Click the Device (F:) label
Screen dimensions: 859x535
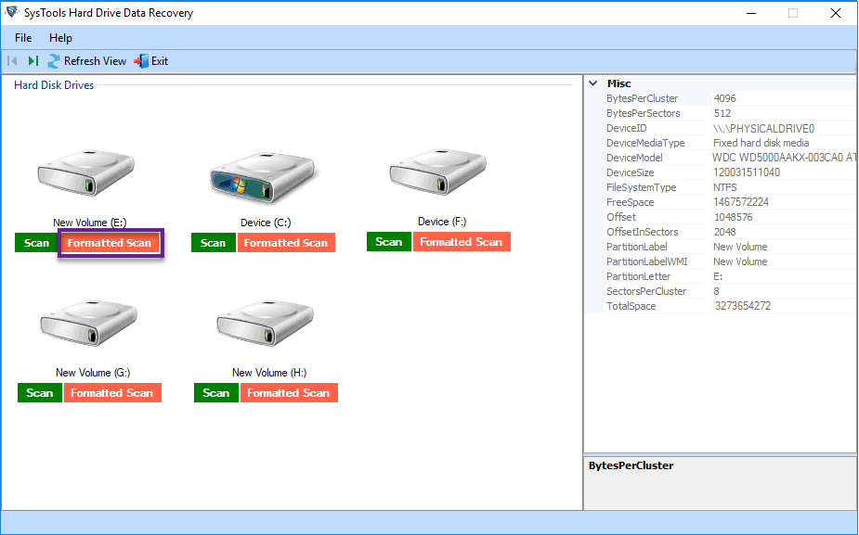441,222
